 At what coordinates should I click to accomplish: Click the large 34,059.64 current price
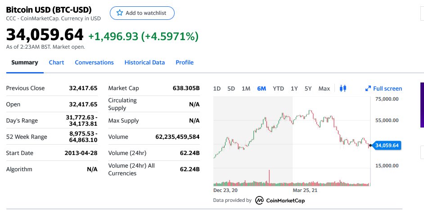(x=45, y=35)
